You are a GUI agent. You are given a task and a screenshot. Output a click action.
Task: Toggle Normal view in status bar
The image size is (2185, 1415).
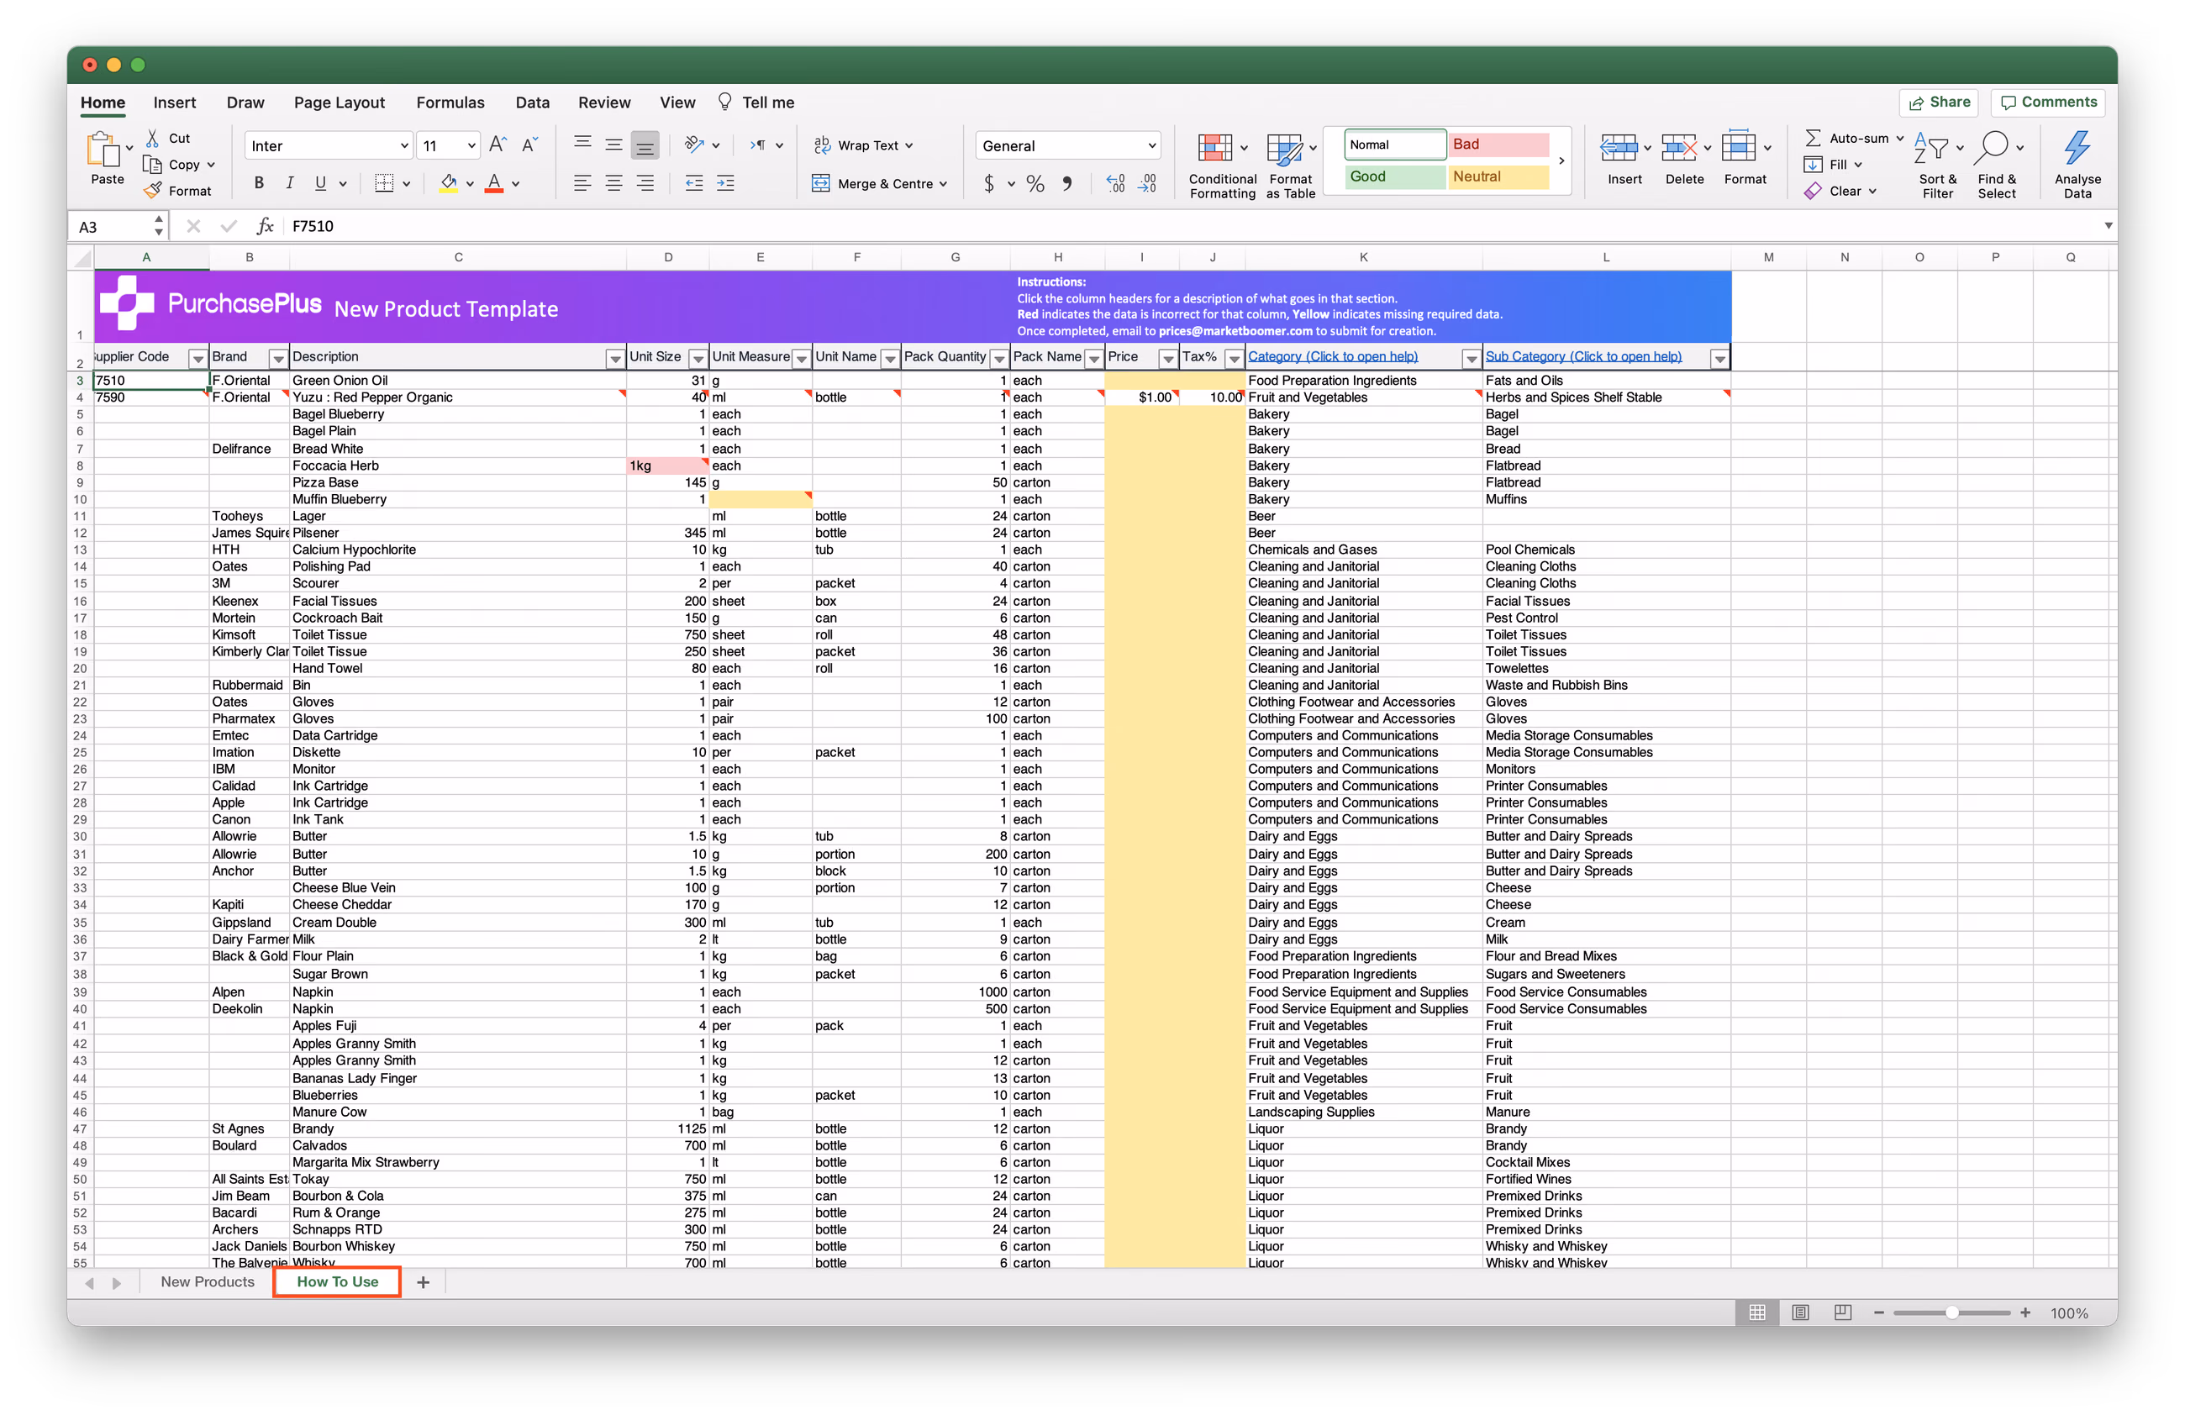tap(1757, 1312)
